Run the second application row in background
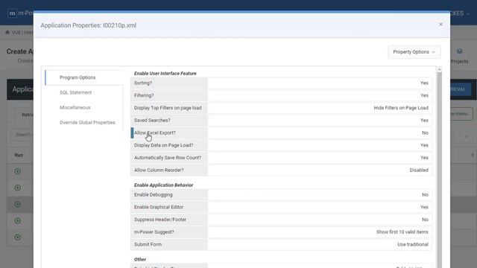Screen dimensions: 477x268 (x=18, y=188)
